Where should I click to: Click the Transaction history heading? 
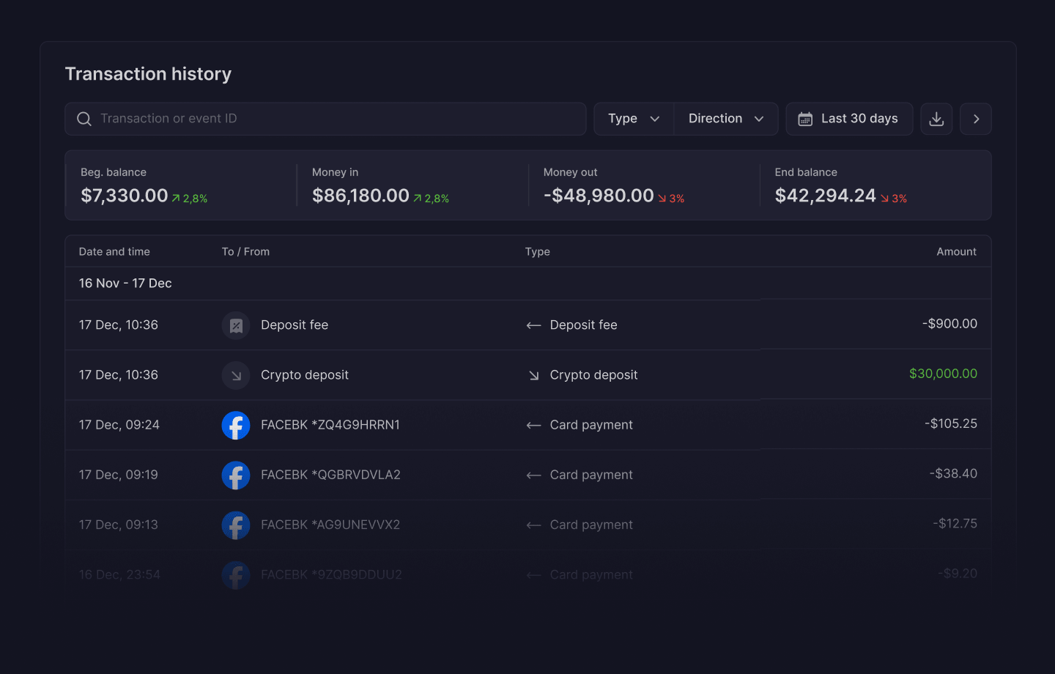pyautogui.click(x=148, y=74)
